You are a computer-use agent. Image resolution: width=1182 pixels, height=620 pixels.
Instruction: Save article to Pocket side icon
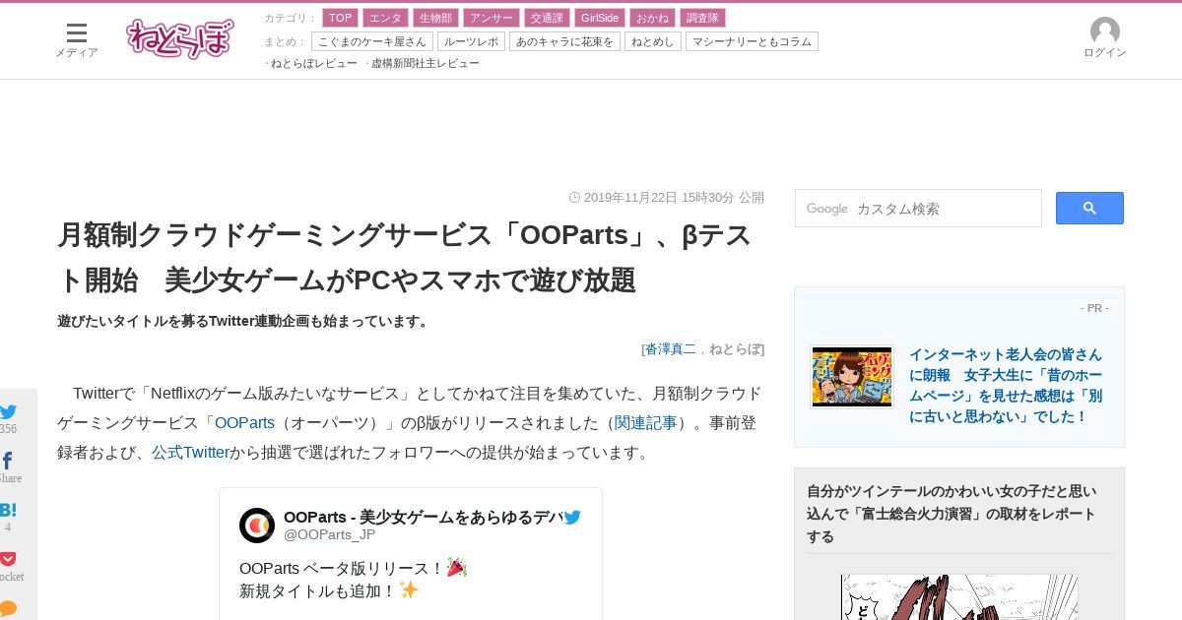pos(8,559)
